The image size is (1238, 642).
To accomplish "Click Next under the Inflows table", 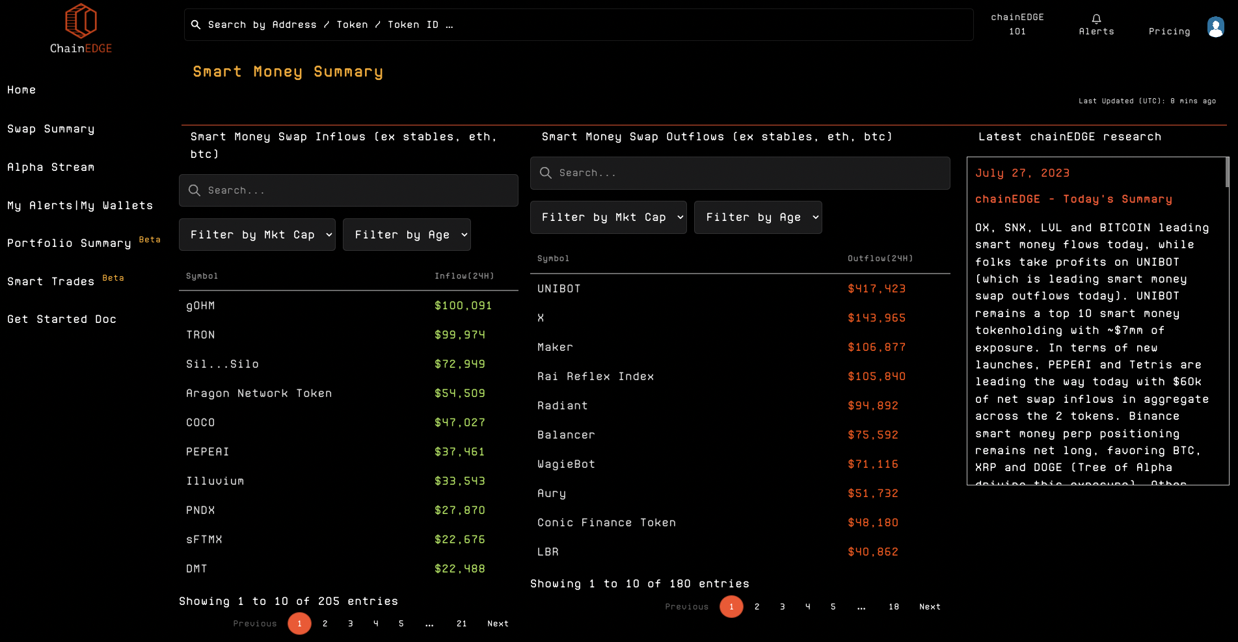I will tap(498, 624).
